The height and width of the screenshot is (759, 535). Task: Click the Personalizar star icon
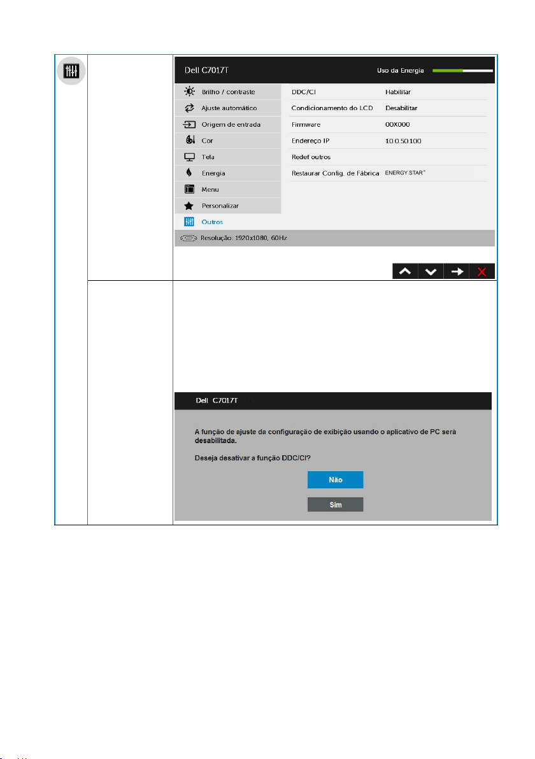tap(189, 206)
